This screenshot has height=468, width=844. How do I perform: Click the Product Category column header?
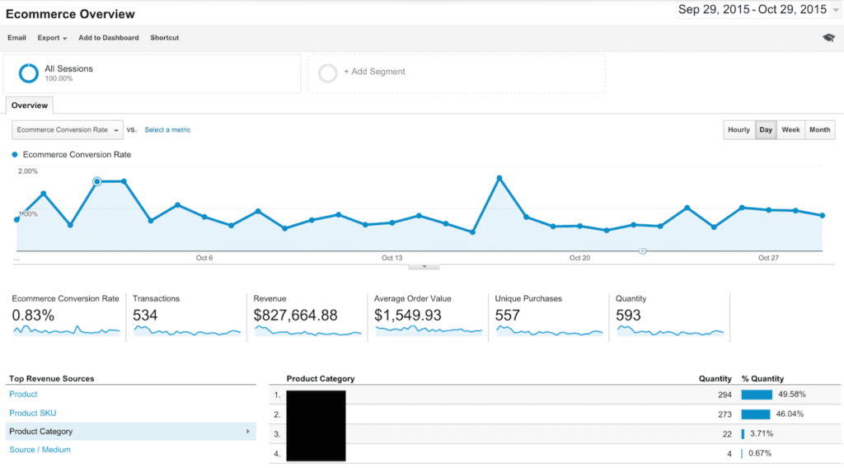(321, 379)
